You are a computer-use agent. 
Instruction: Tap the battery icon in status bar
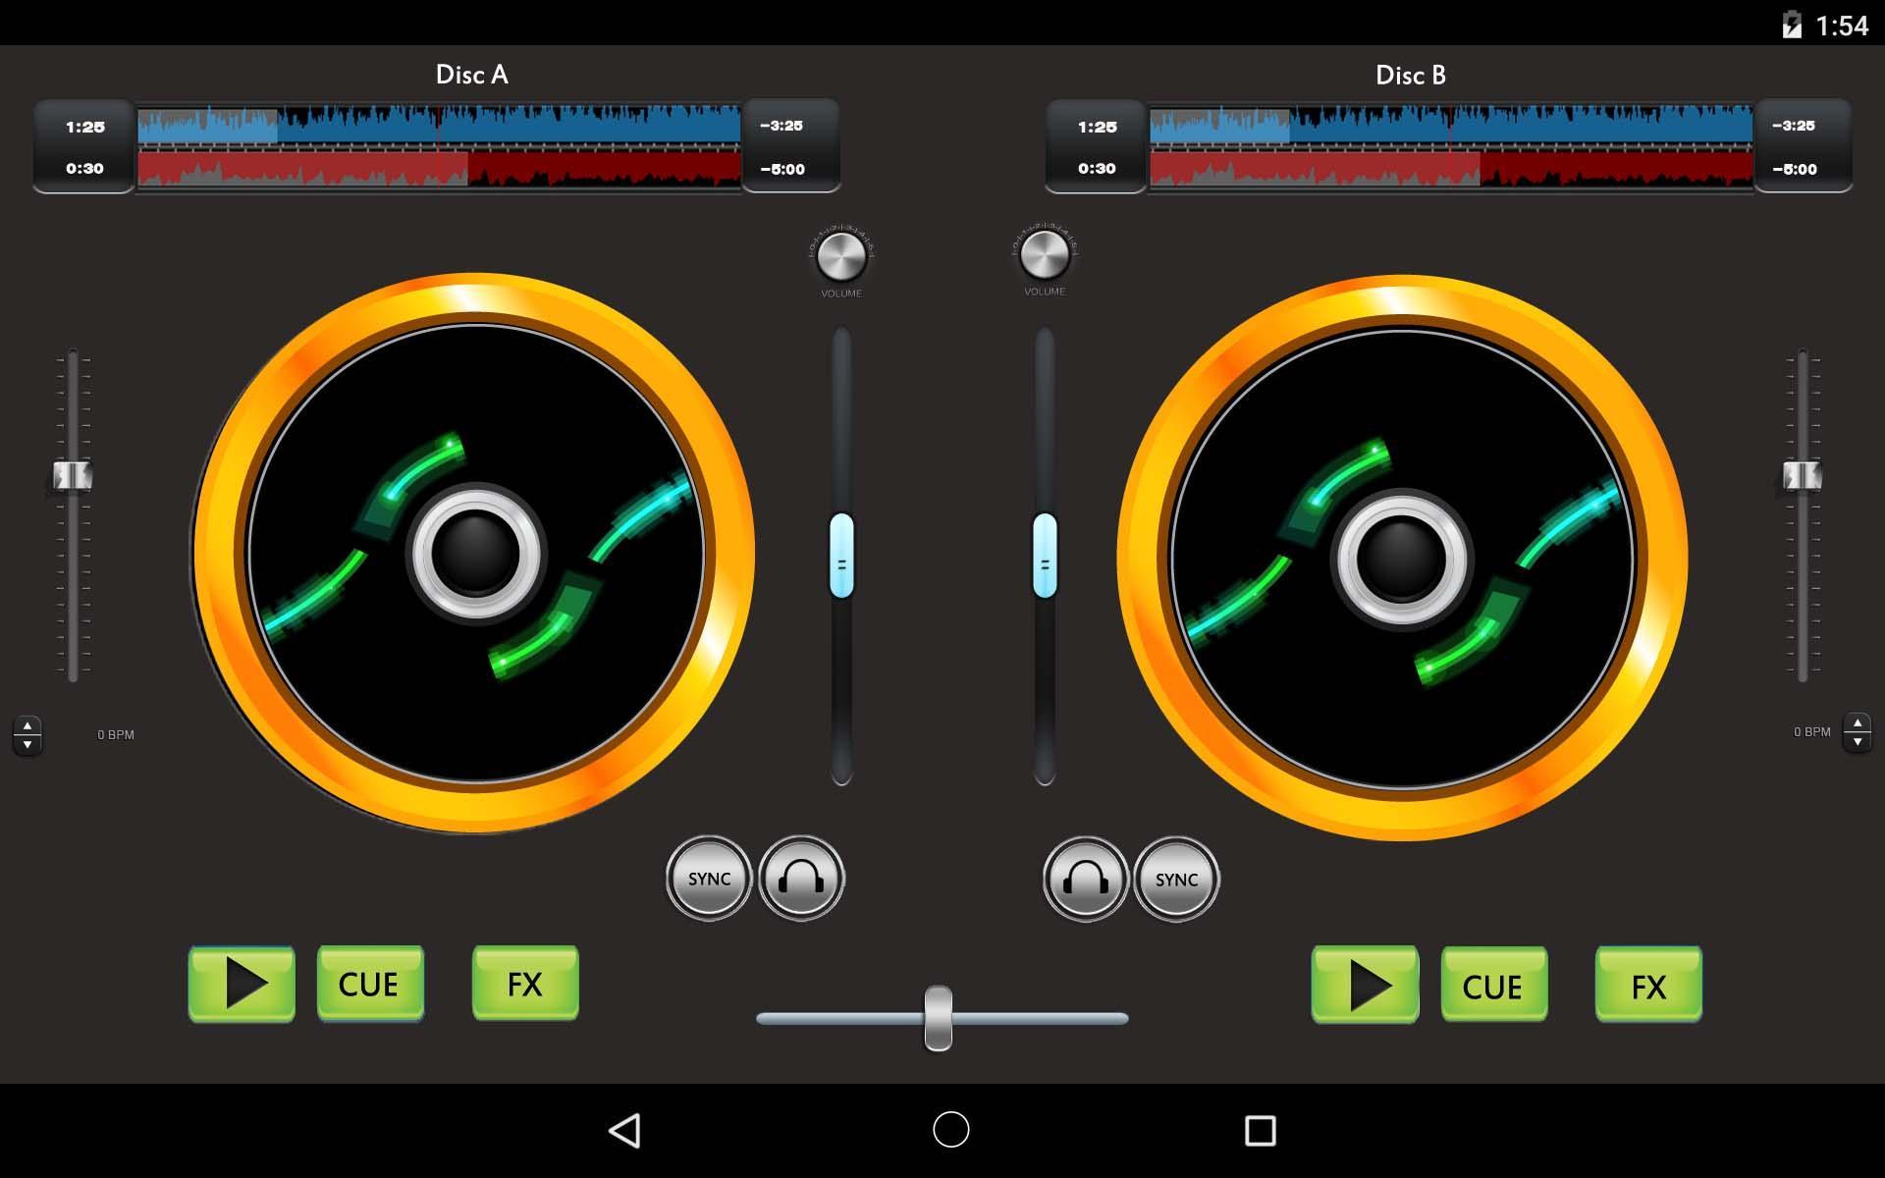(1792, 25)
